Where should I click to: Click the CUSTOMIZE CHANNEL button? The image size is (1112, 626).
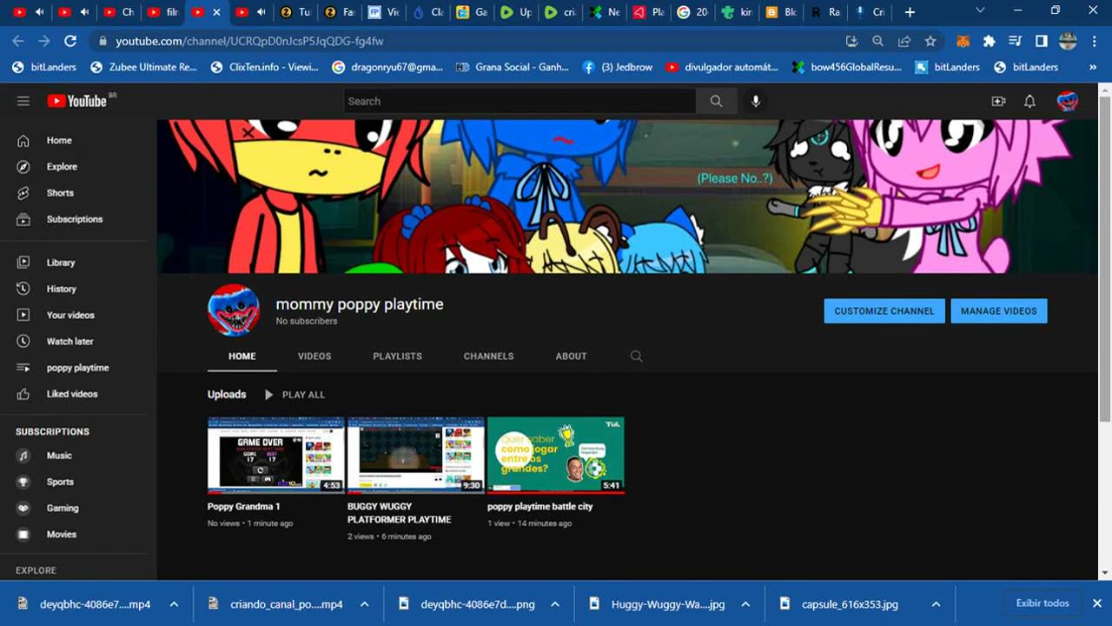tap(884, 311)
